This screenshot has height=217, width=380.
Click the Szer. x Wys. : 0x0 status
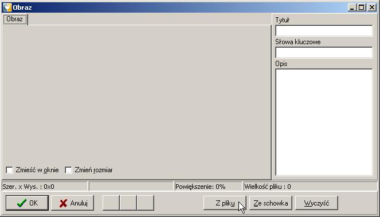point(44,187)
